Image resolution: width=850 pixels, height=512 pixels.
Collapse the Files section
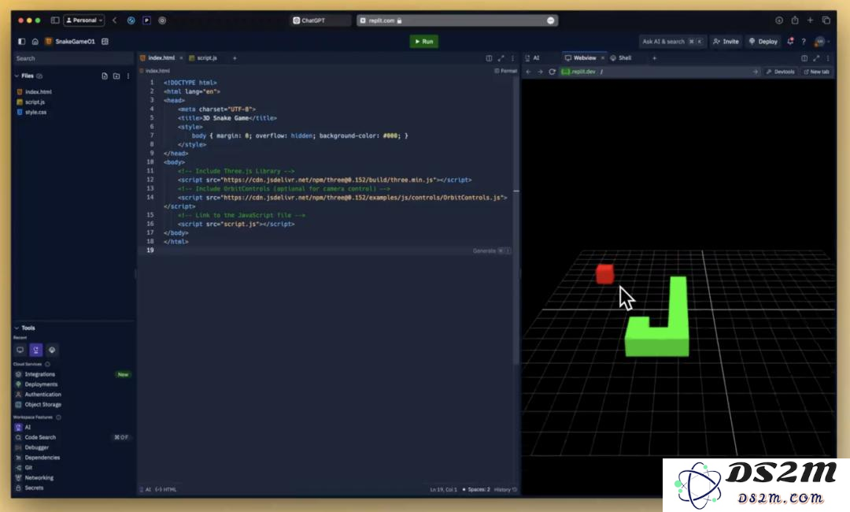[17, 76]
